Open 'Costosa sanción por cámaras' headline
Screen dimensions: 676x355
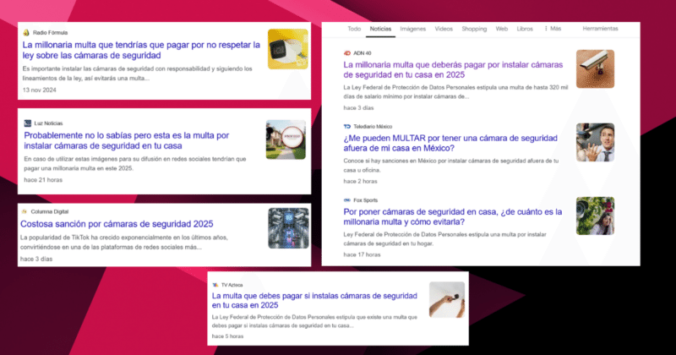coord(117,224)
